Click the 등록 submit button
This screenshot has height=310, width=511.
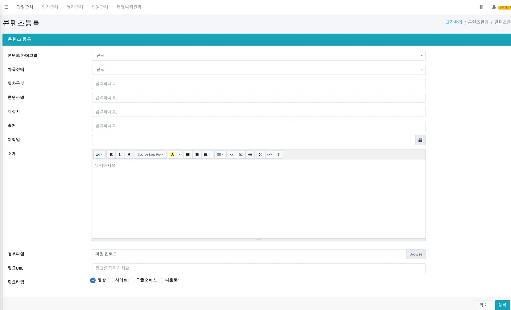(x=502, y=305)
